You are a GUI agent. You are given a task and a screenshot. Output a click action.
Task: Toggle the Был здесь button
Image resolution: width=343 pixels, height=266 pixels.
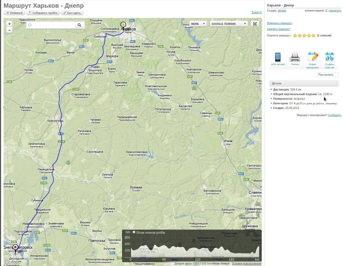click(72, 13)
